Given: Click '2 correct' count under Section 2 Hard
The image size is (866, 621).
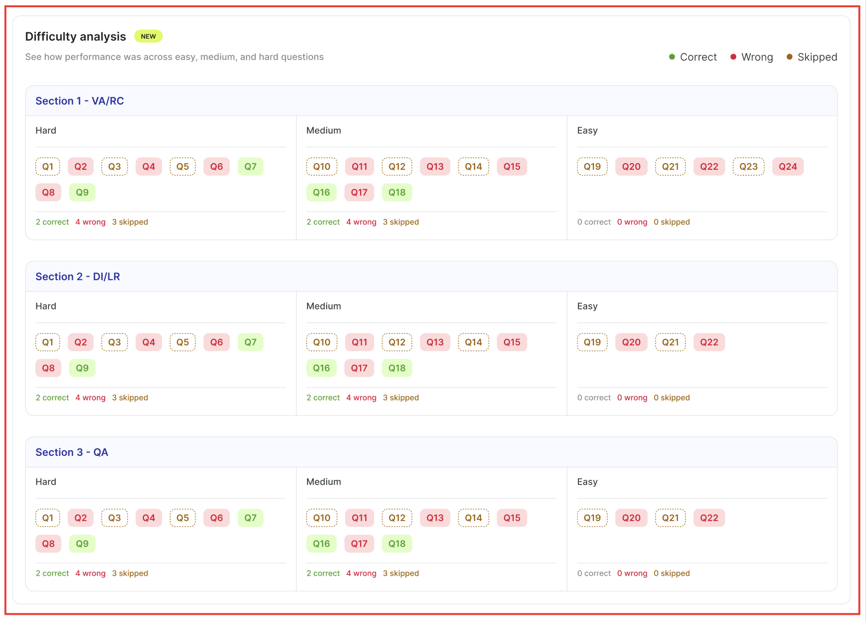Looking at the screenshot, I should point(52,398).
